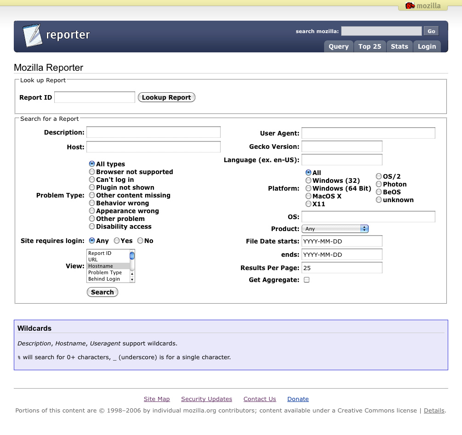Choose the X11 platform option
The width and height of the screenshot is (462, 435).
coord(308,203)
